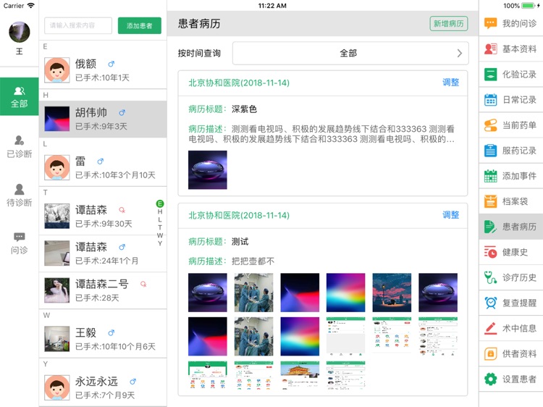
Task: Jump to index letter W
Action: [x=160, y=235]
